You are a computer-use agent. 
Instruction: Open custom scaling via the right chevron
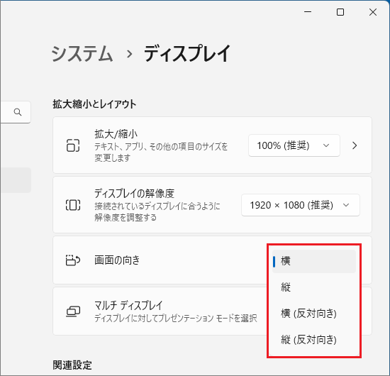point(355,145)
